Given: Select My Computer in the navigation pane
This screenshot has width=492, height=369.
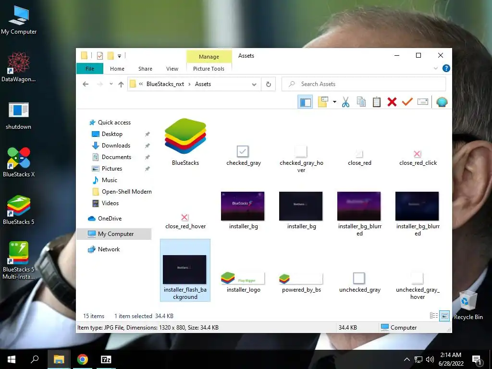Looking at the screenshot, I should click(x=114, y=234).
